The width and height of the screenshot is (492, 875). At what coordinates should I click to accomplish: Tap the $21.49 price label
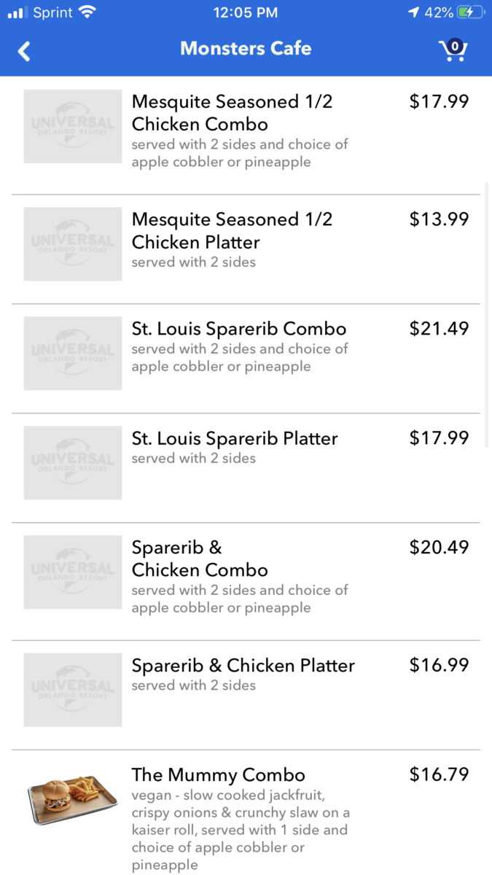click(x=439, y=328)
